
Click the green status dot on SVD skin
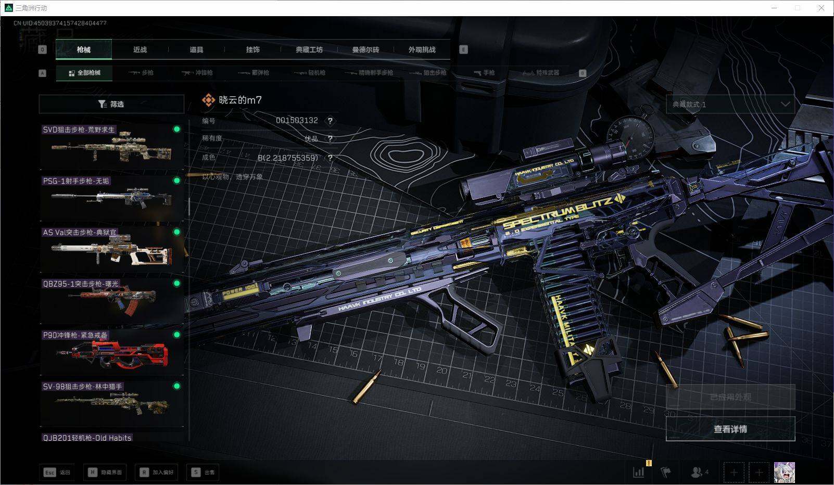pos(176,129)
